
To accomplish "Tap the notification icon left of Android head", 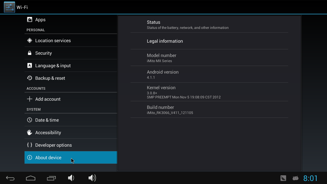I will tap(283, 178).
